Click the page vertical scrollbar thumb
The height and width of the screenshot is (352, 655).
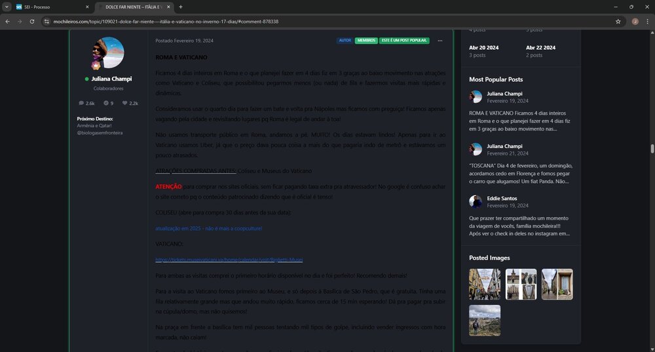[652, 149]
